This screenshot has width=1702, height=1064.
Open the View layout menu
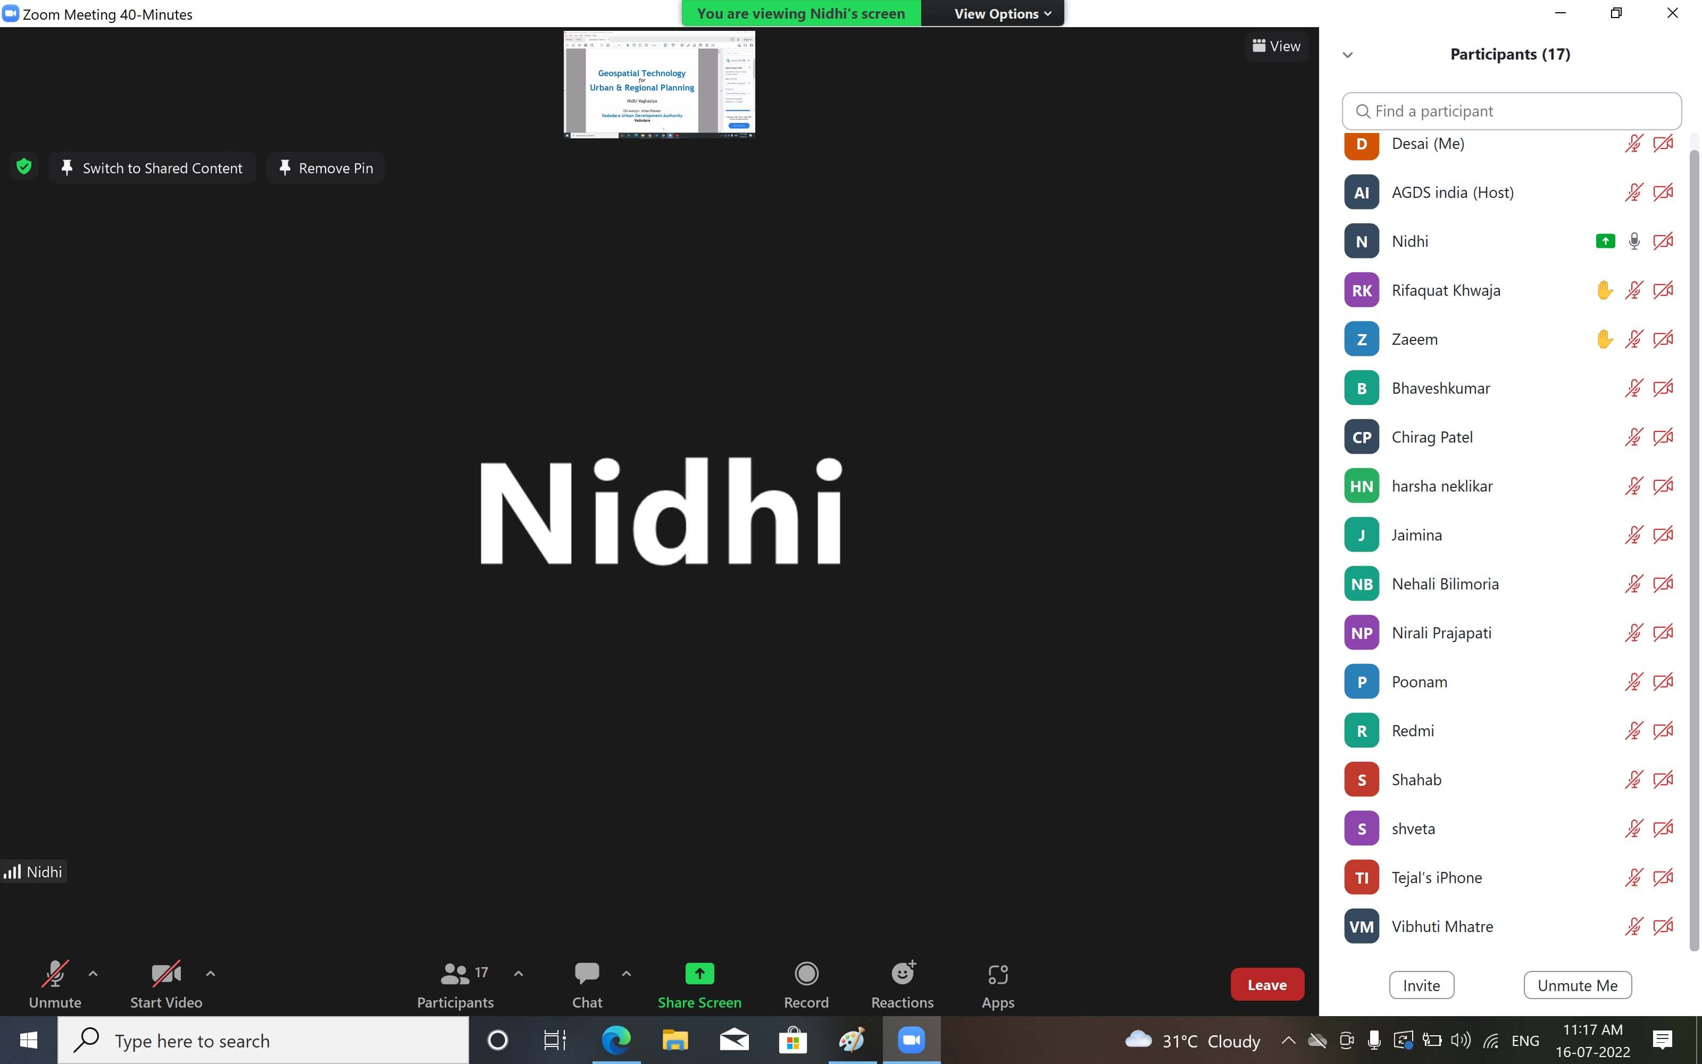[x=1276, y=46]
